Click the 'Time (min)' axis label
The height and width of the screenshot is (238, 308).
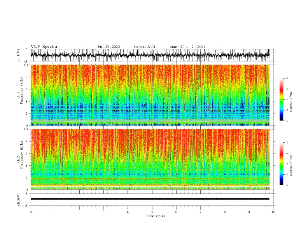pyautogui.click(x=156, y=216)
